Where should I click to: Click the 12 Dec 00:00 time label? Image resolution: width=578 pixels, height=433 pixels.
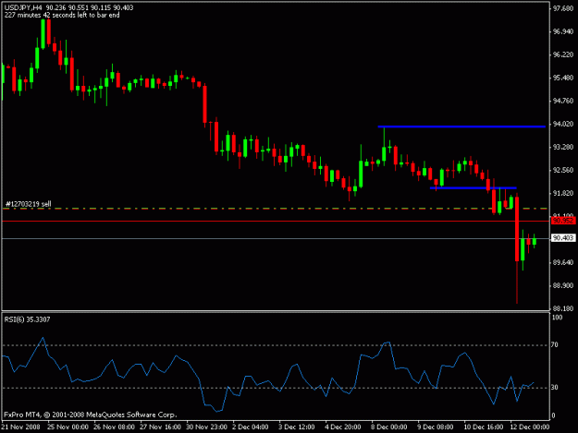[530, 427]
